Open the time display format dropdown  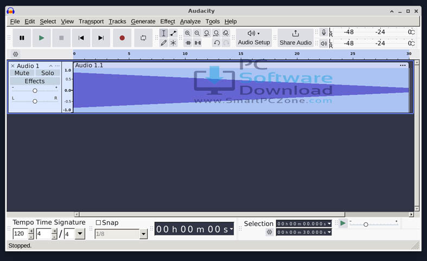[x=232, y=229]
